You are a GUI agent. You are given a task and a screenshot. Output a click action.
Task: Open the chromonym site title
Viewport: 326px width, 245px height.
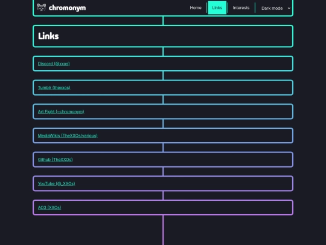click(x=67, y=8)
